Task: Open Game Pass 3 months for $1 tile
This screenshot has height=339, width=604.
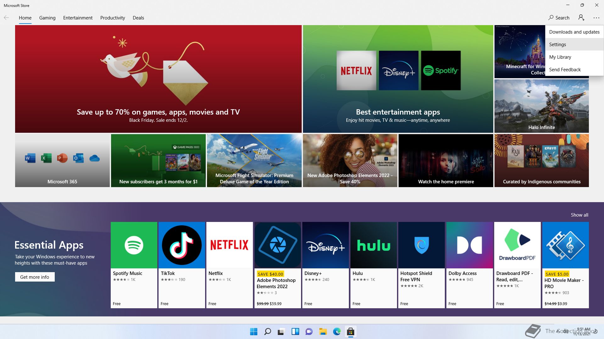Action: [x=158, y=161]
